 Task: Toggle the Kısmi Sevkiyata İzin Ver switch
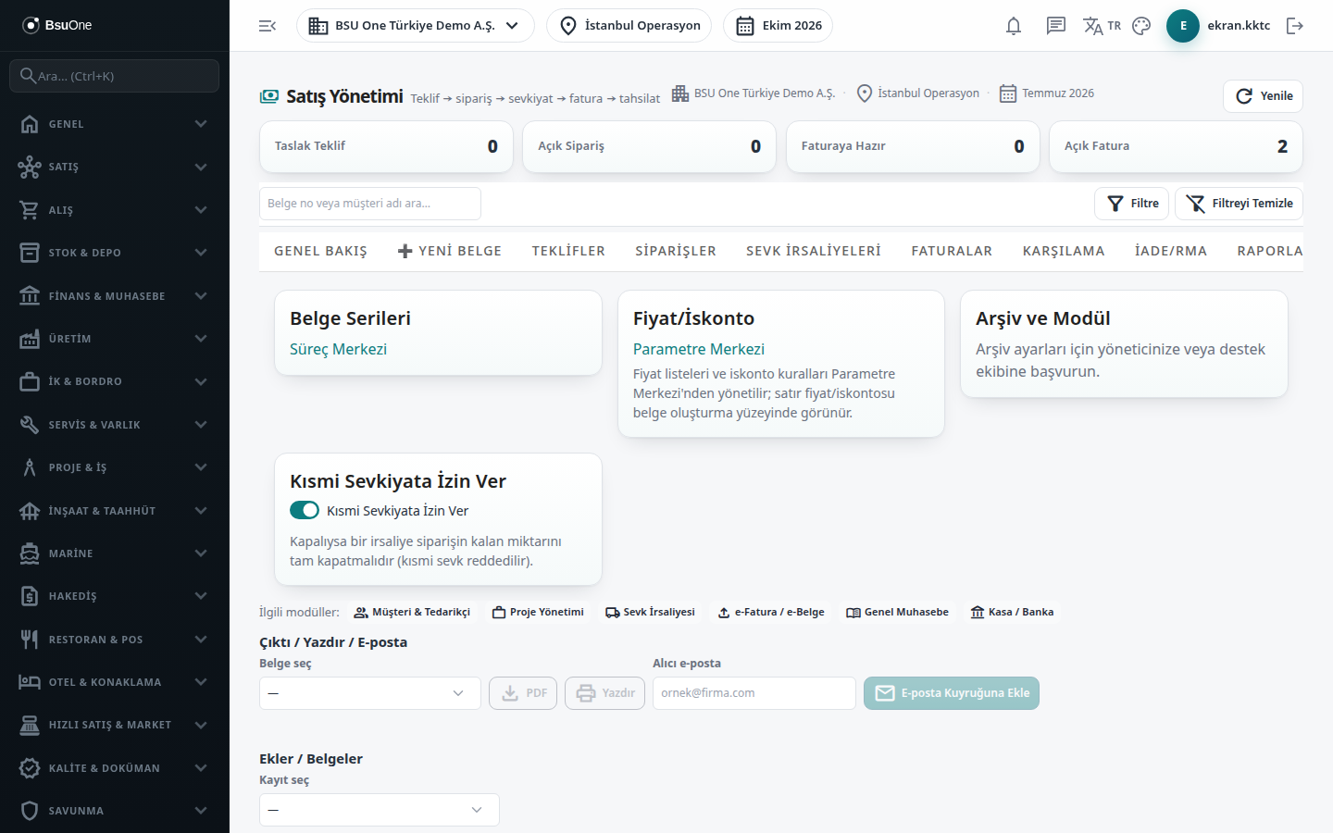tap(305, 510)
